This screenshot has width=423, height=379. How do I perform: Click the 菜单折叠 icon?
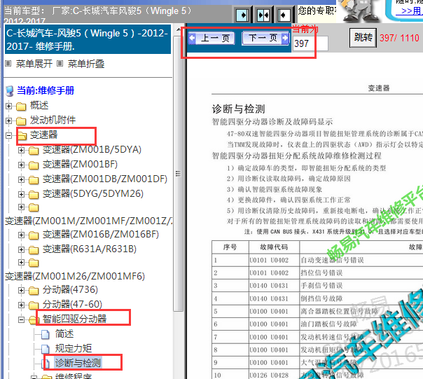tap(60, 64)
